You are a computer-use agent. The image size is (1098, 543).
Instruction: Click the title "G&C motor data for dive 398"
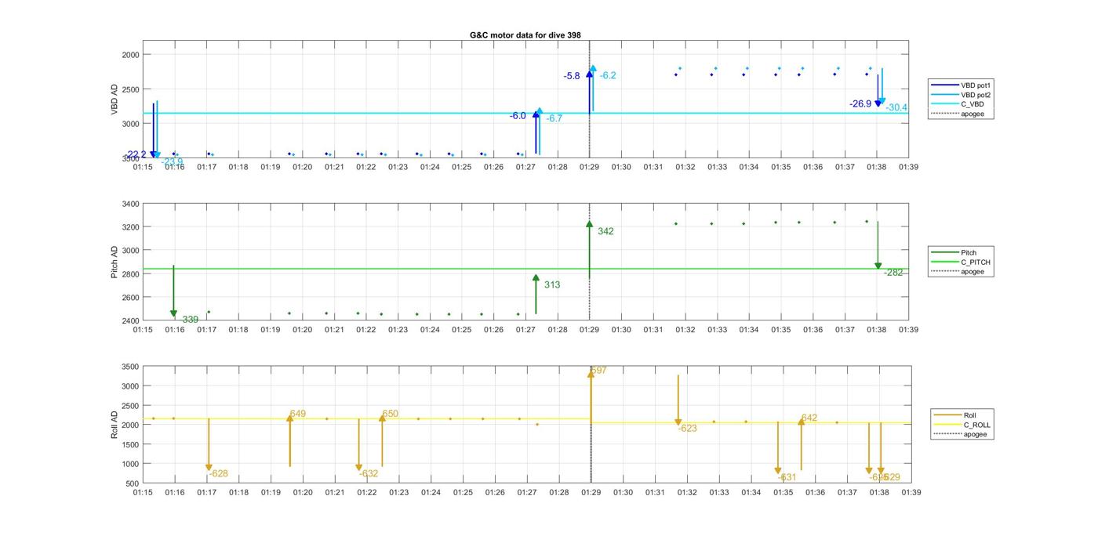(x=525, y=35)
